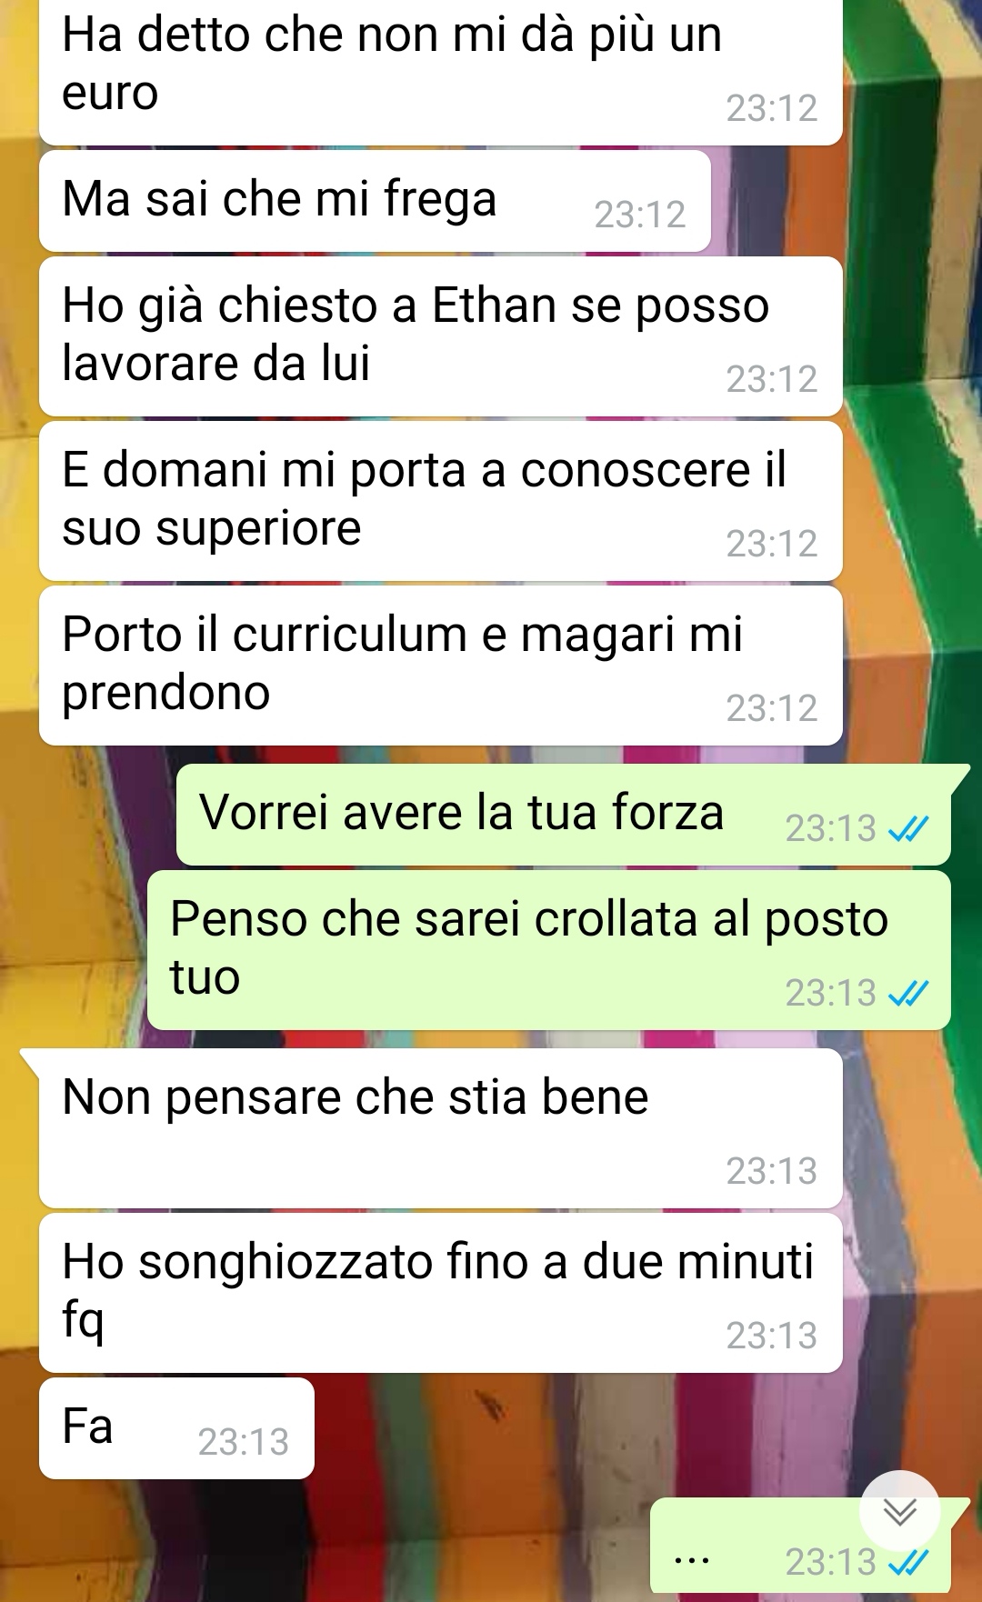982x1602 pixels.
Task: Tap 'Non pensare che stia bene' message
Action: point(441,1128)
